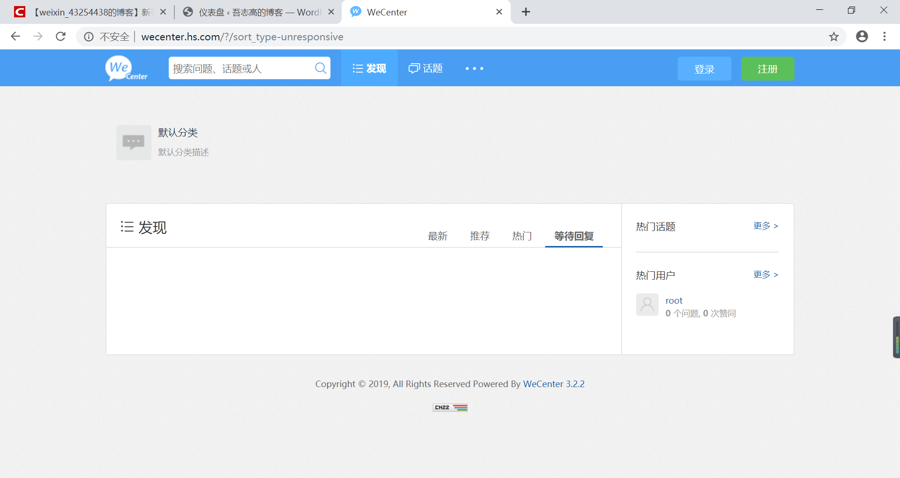Click the WeCenter logo
Screen dimensions: 900x478
pyautogui.click(x=127, y=68)
